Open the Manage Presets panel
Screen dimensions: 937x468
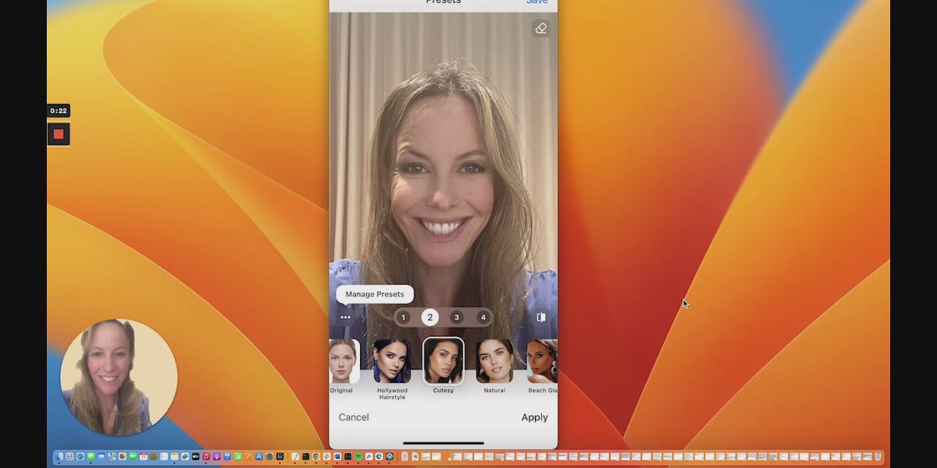[375, 294]
